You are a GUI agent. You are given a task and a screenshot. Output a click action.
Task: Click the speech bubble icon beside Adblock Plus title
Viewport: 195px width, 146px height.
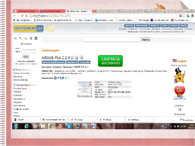coord(82,58)
